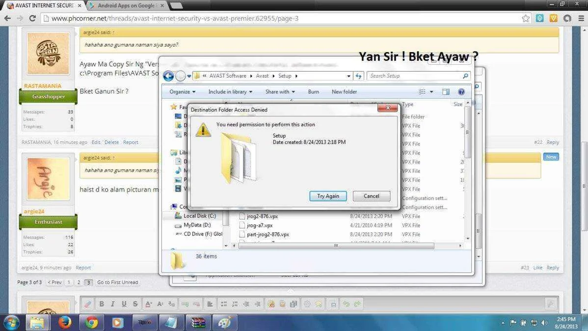Image resolution: width=588 pixels, height=331 pixels.
Task: Toggle italic formatting in reply editor
Action: click(x=112, y=304)
